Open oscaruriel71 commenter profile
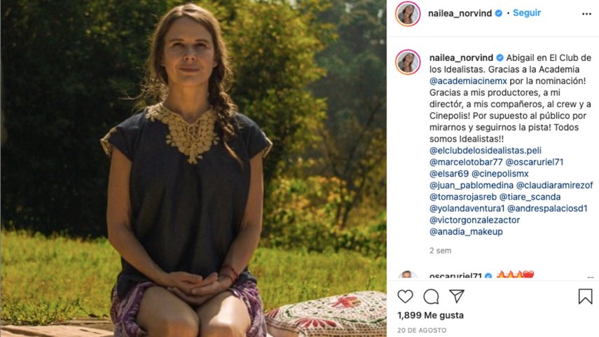Screen dimensions: 599x337 (456, 276)
